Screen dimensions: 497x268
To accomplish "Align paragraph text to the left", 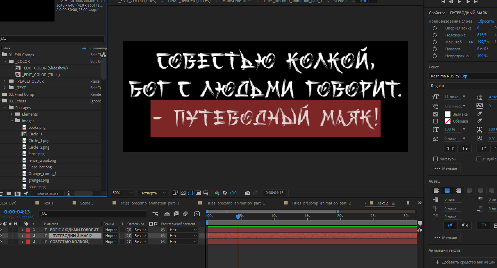I will (x=436, y=190).
